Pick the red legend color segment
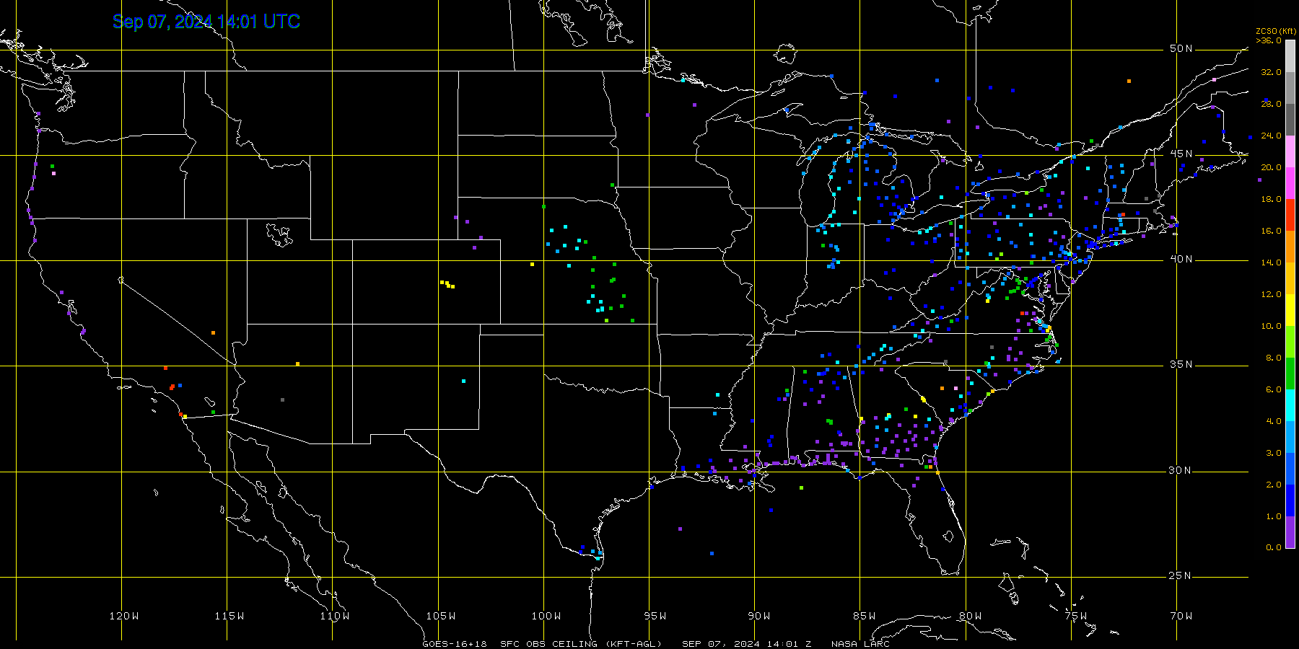 pos(1290,215)
